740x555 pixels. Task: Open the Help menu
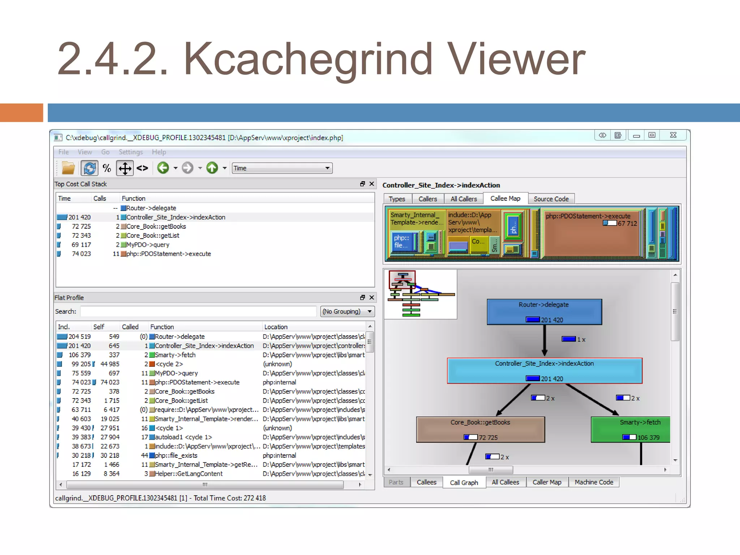point(159,152)
